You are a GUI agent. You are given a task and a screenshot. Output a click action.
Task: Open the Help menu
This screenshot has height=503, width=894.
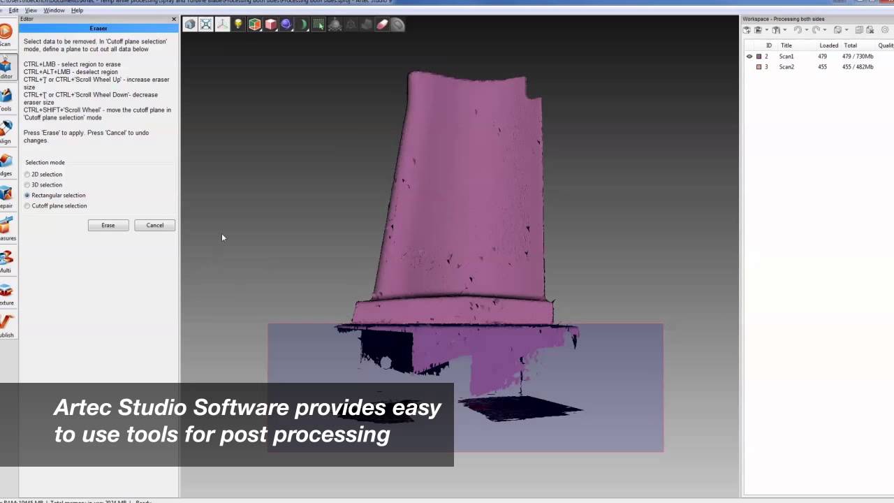point(77,10)
